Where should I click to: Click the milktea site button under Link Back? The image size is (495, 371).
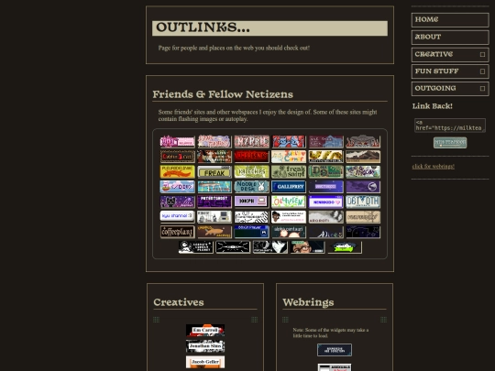click(450, 143)
